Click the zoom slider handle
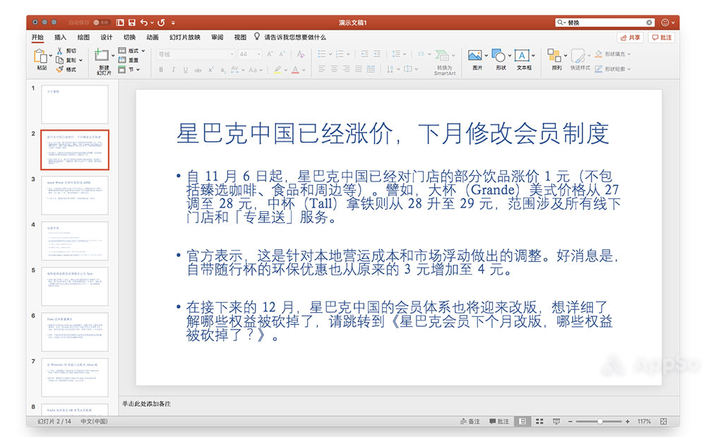Image resolution: width=706 pixels, height=437 pixels. point(599,421)
